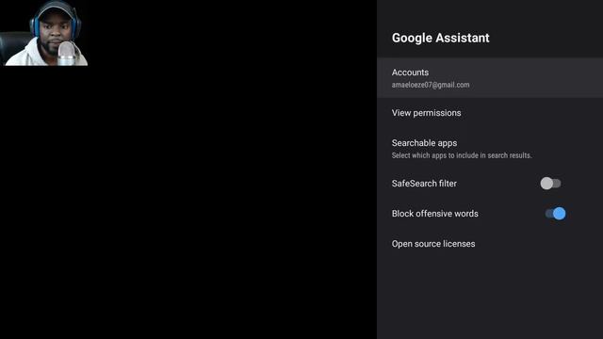Enable the SafeSearch filter toggle
Viewport: 603px width, 339px height.
tap(550, 184)
